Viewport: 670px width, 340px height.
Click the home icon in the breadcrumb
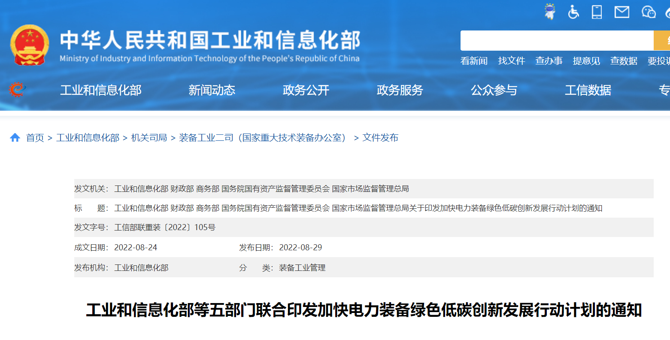15,137
